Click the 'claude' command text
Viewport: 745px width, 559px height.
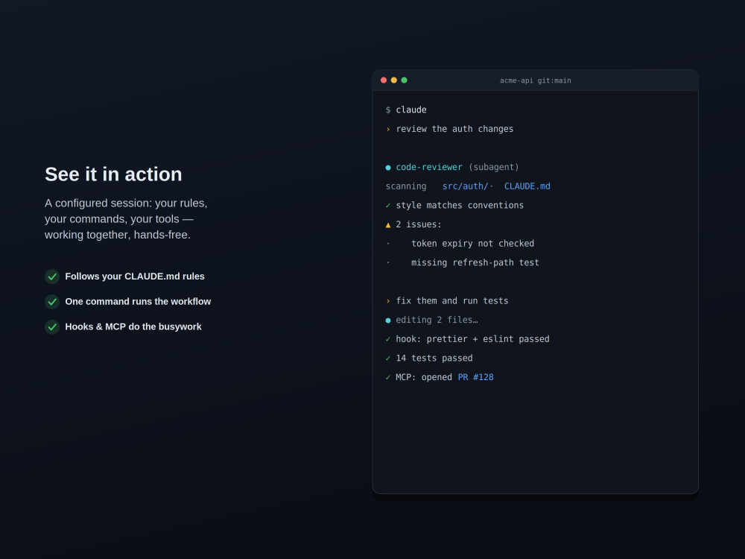[x=411, y=110]
